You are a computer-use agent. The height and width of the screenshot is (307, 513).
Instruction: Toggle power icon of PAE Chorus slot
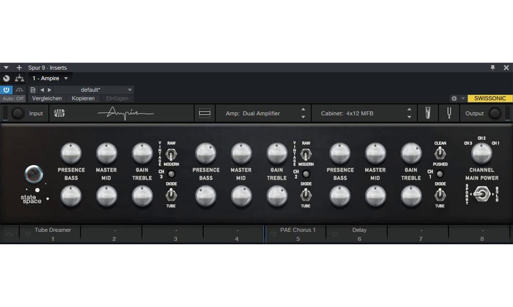click(274, 234)
